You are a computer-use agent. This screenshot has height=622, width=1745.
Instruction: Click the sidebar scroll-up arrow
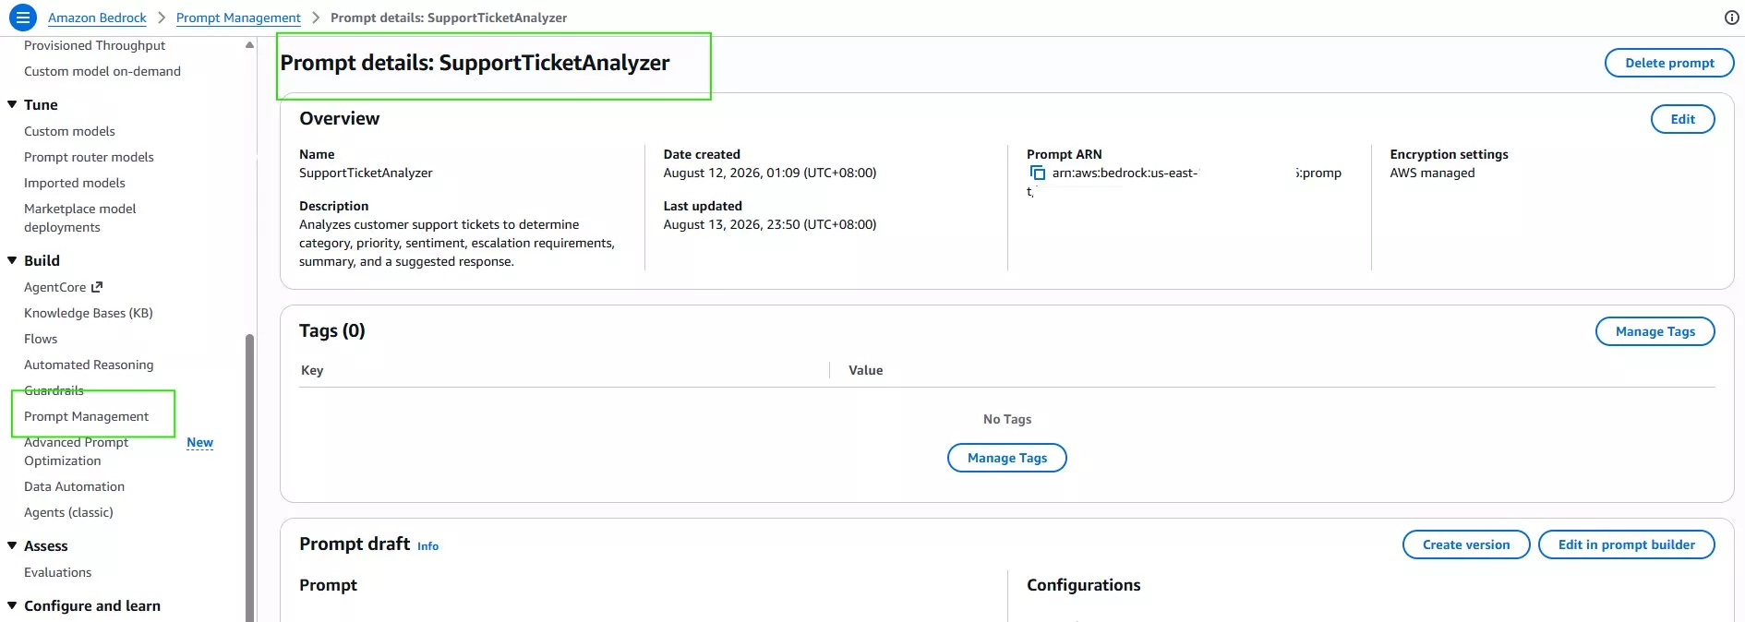249,45
